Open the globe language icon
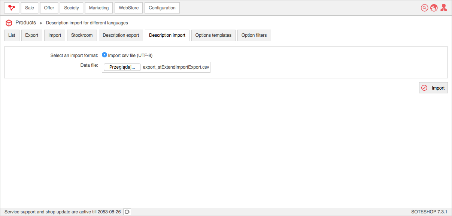The width and height of the screenshot is (452, 216). [434, 8]
